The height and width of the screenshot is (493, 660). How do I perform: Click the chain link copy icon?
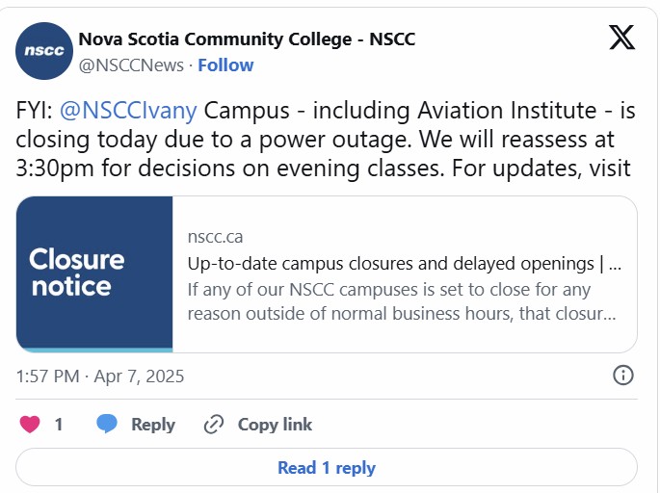(x=214, y=425)
